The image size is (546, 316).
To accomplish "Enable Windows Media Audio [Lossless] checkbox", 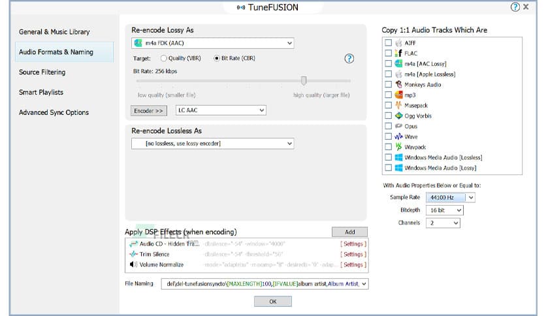I will 388,157.
